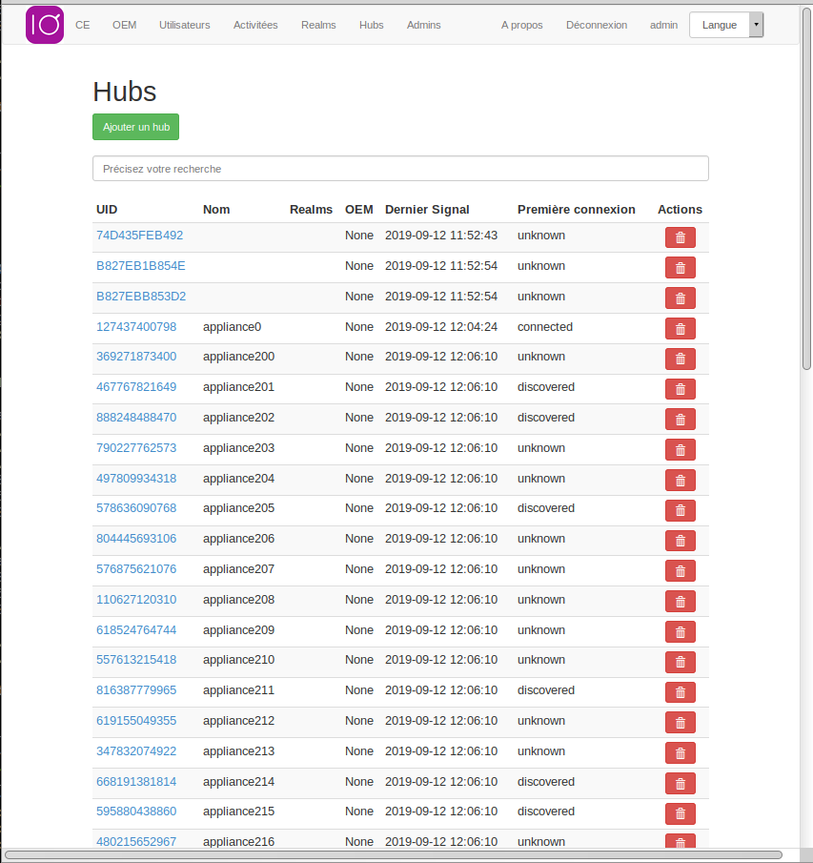This screenshot has height=863, width=813.
Task: Click the Ajouter un hub button
Action: (135, 127)
